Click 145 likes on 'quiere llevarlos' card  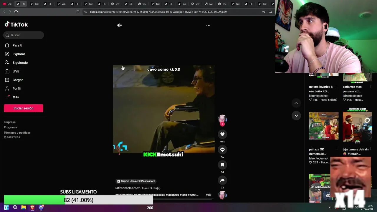click(313, 100)
